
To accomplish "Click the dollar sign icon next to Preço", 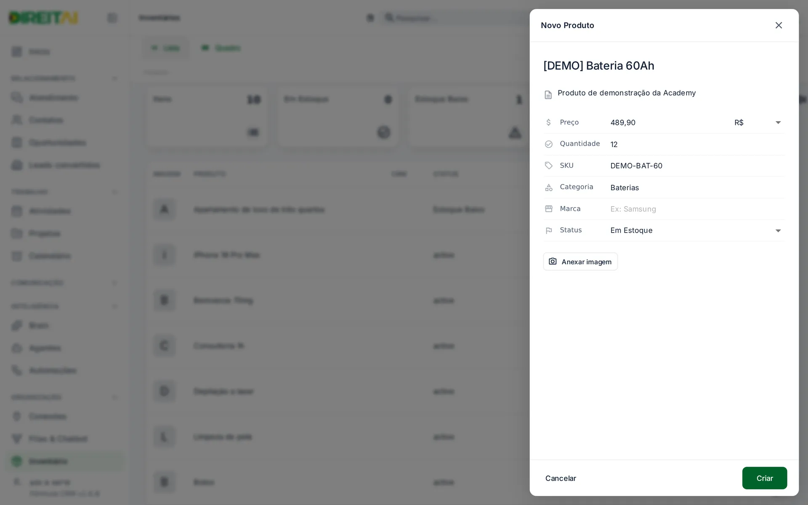I will tap(548, 122).
